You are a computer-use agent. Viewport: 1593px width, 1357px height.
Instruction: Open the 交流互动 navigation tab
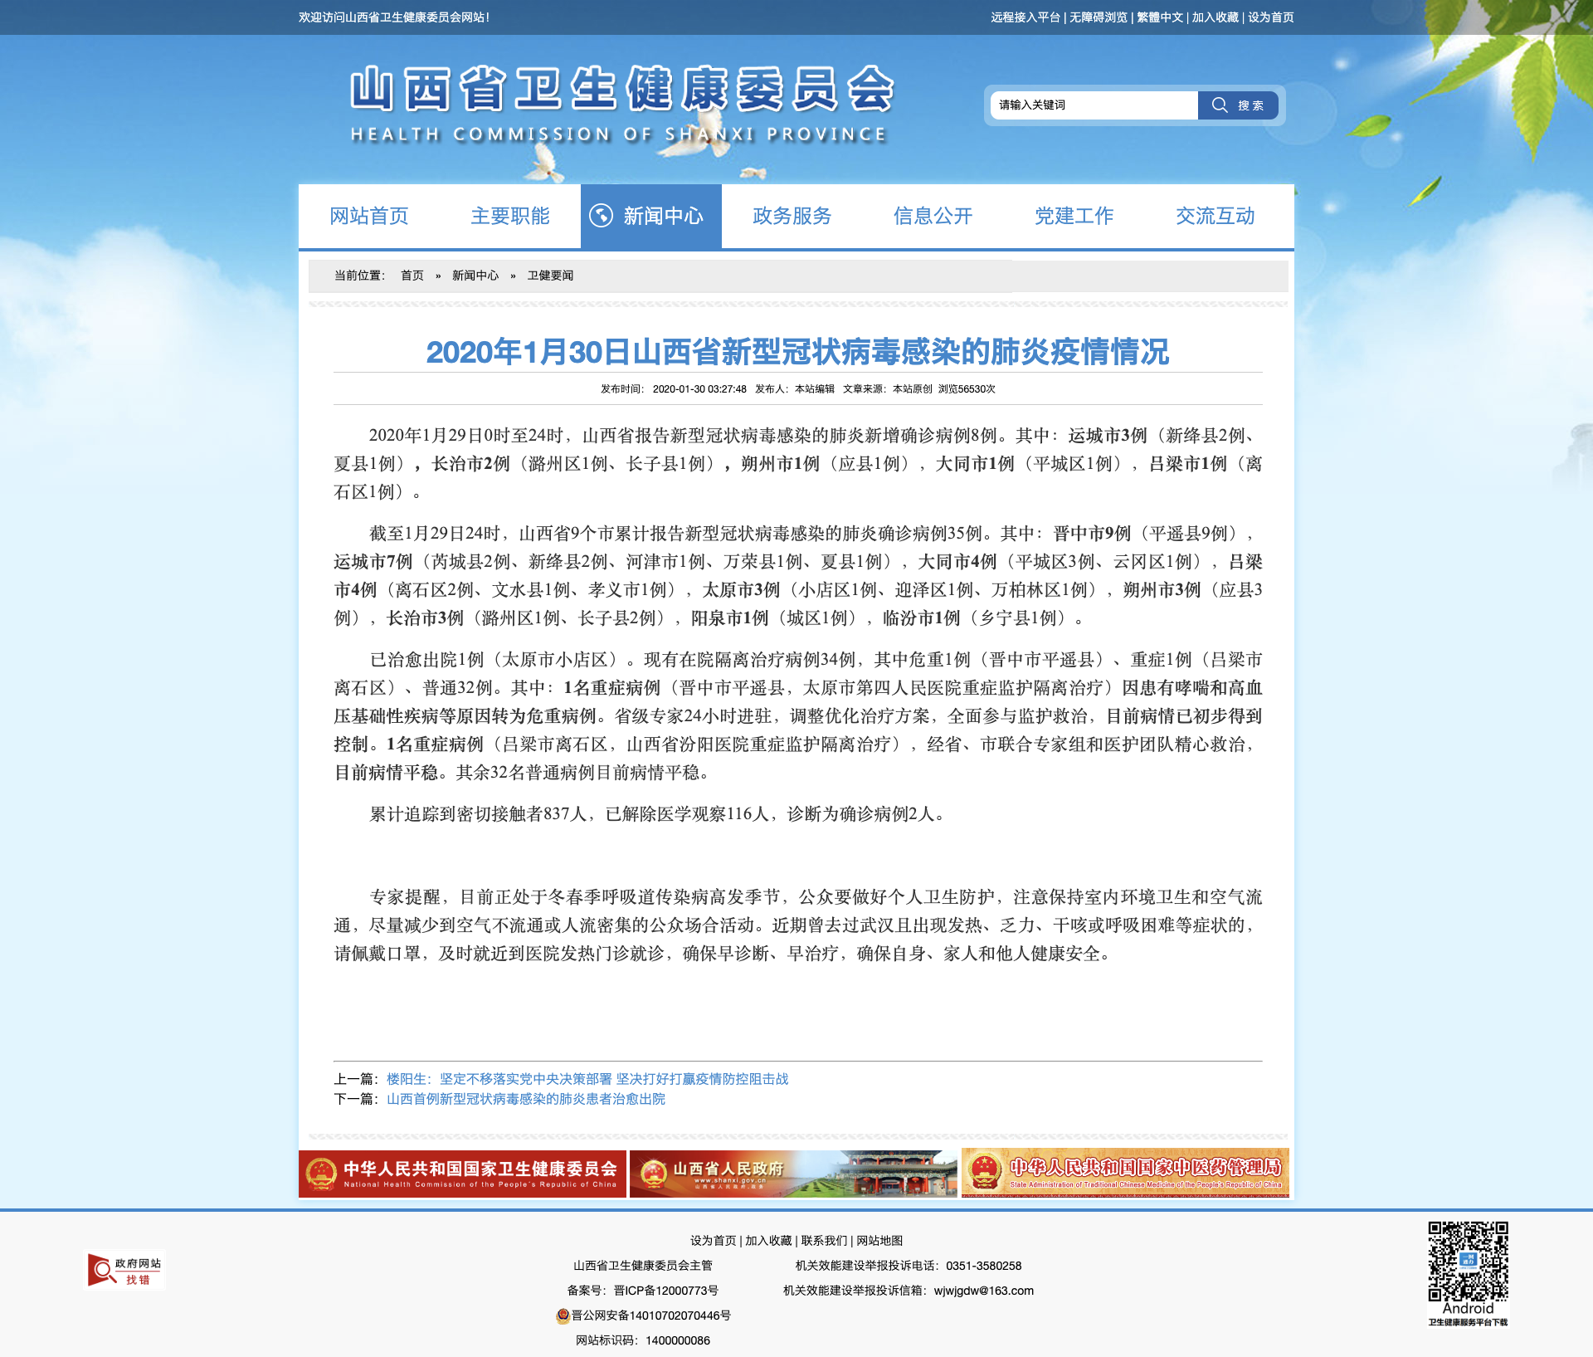tap(1215, 216)
